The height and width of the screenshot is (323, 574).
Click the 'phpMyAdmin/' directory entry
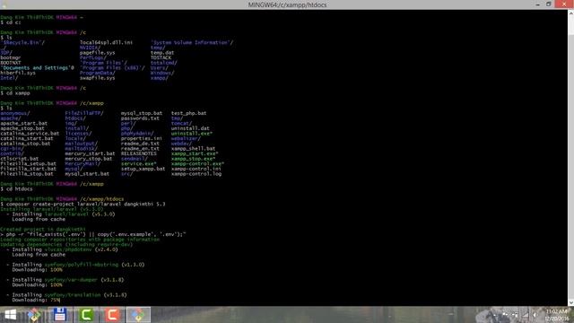click(x=137, y=134)
